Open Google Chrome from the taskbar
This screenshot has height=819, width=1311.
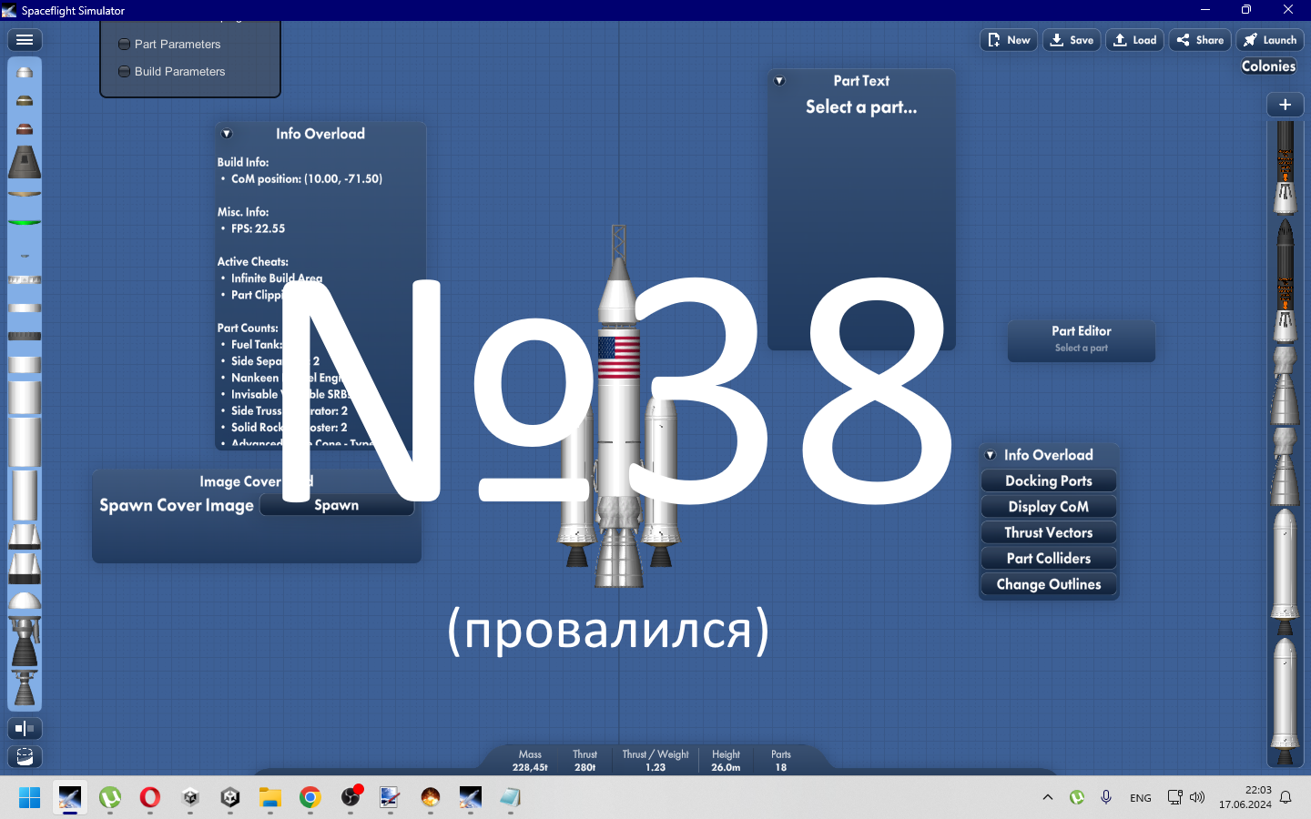click(x=310, y=798)
